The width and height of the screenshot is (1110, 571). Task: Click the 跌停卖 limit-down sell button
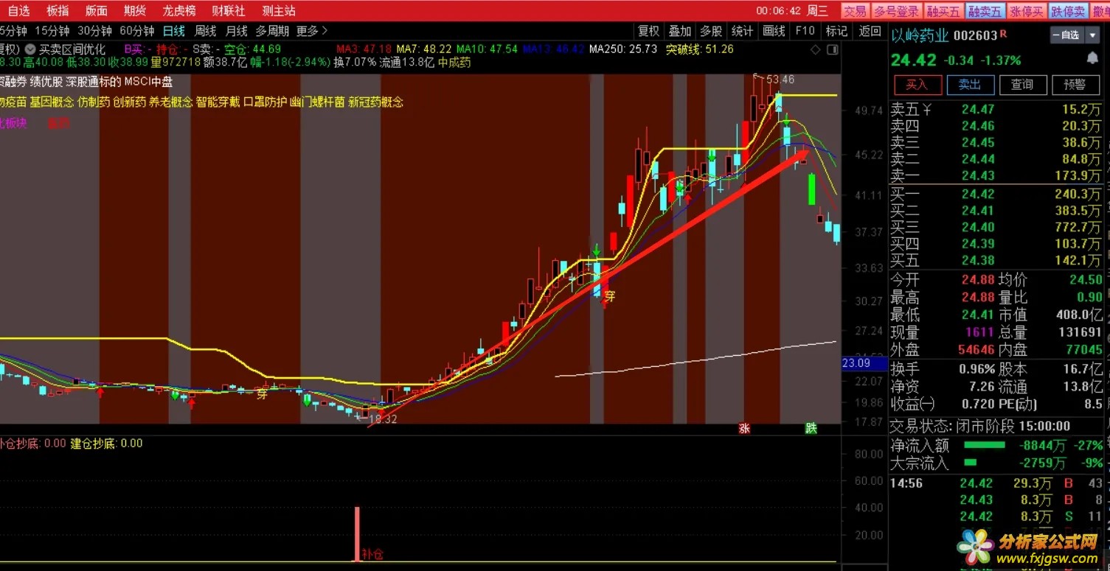click(1068, 10)
